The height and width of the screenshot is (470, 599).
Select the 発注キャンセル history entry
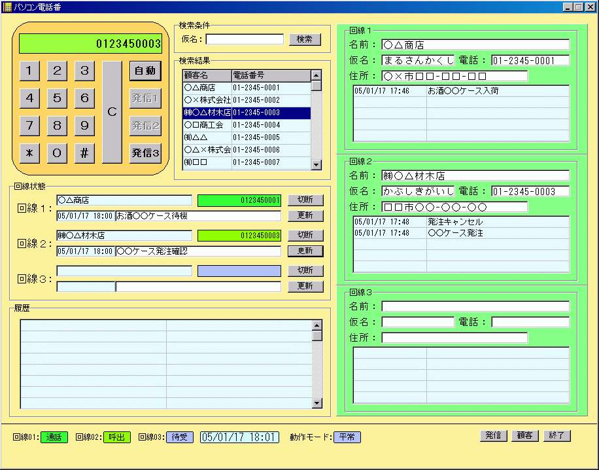[461, 222]
